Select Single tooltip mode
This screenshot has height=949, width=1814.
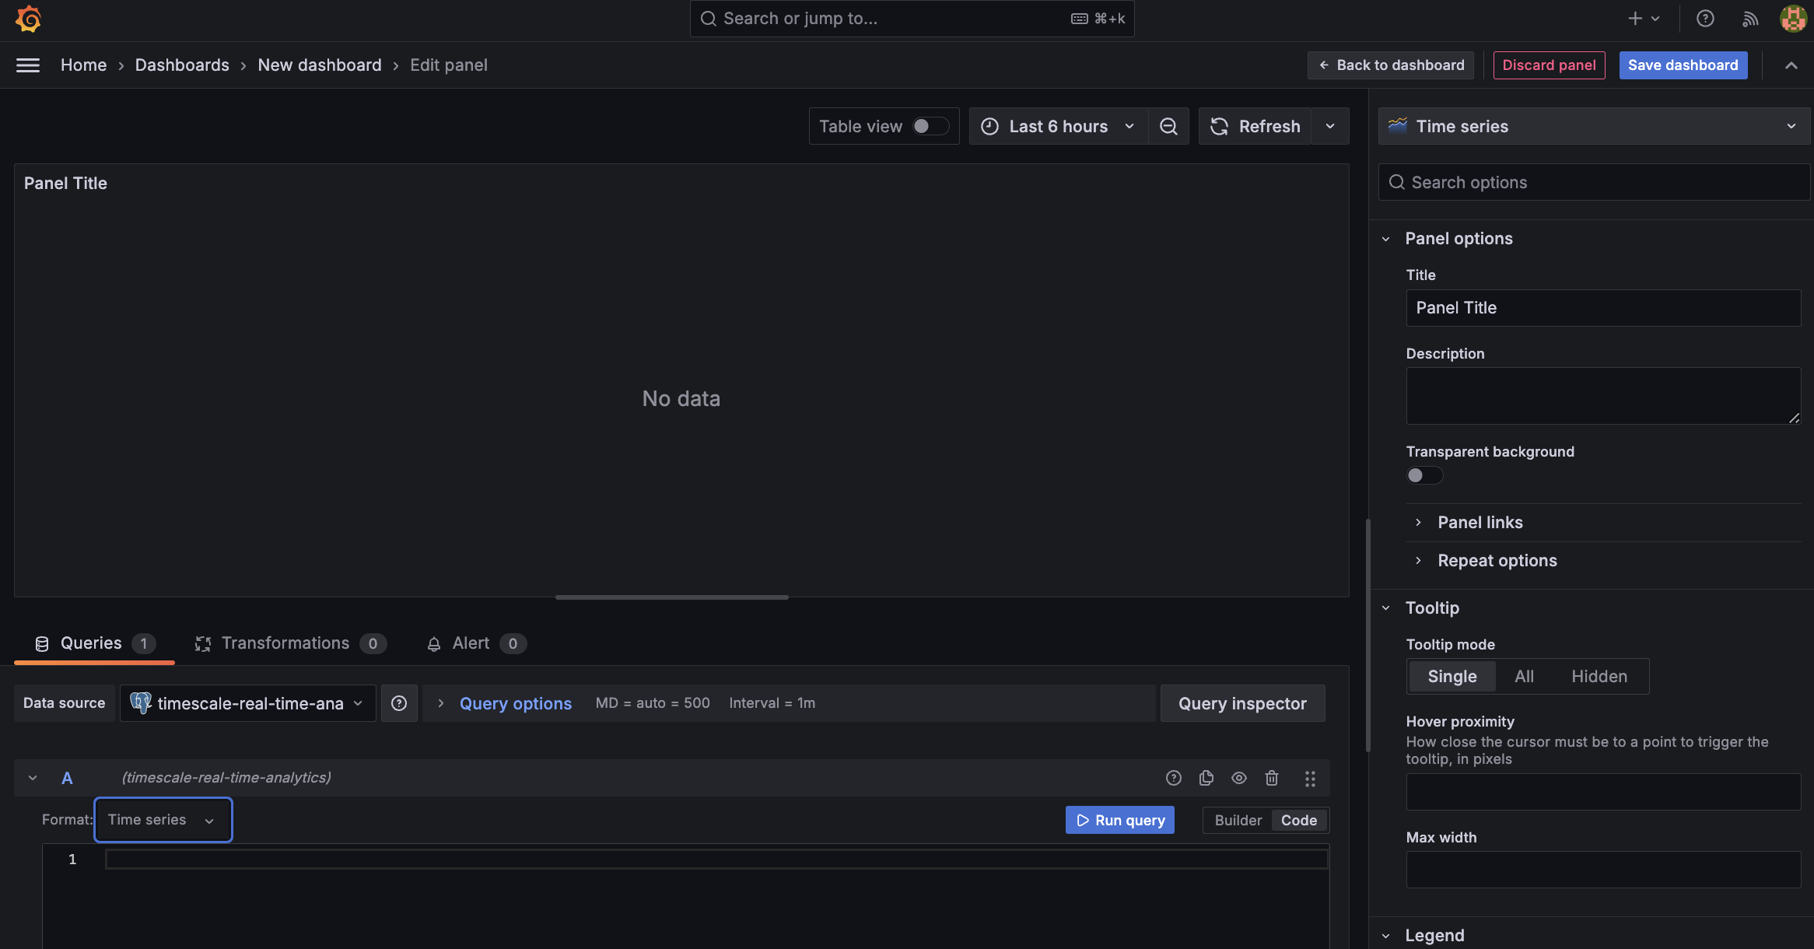pos(1452,675)
